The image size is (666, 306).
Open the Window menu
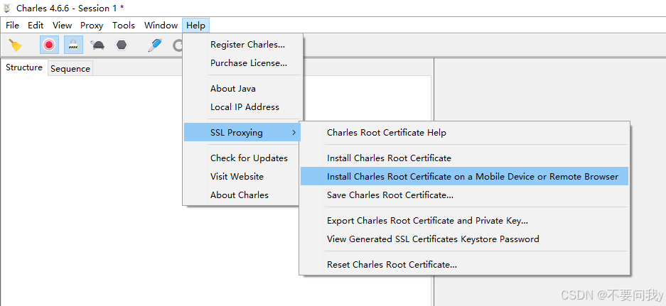(x=161, y=26)
